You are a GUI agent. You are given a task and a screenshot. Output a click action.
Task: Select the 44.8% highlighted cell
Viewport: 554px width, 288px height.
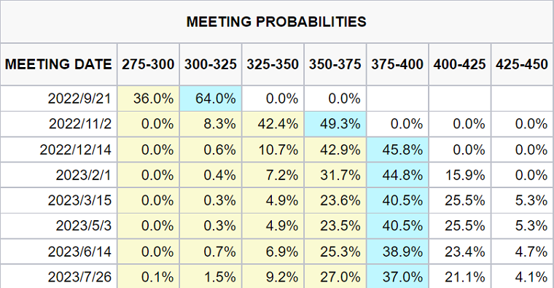pyautogui.click(x=397, y=175)
